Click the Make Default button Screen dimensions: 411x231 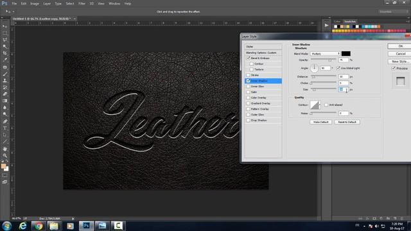coord(321,122)
